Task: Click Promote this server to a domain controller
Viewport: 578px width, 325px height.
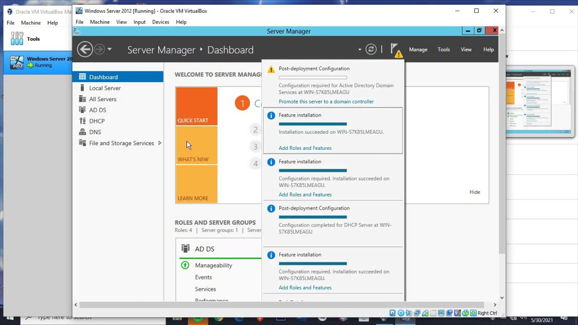Action: (x=326, y=102)
